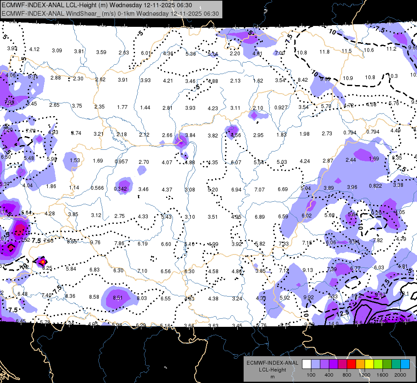
Task: Click the value 8.51 inside the purple patch
Action: [x=118, y=298]
